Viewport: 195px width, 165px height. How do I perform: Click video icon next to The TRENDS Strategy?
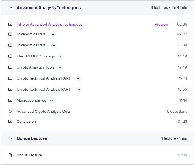coord(10,56)
